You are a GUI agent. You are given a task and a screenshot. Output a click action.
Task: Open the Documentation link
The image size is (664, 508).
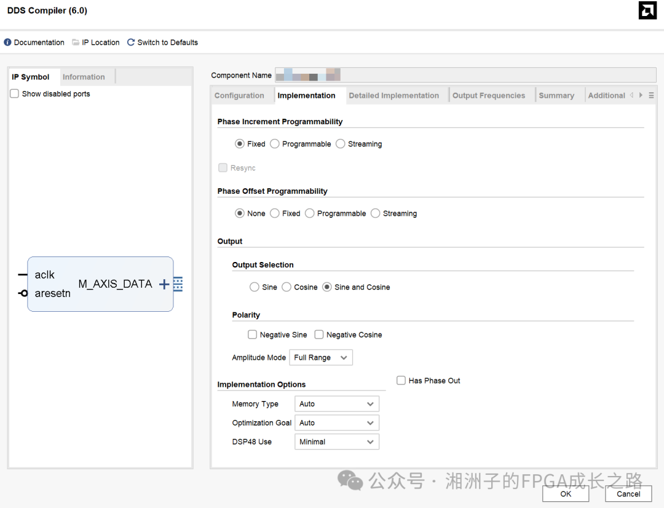point(39,42)
